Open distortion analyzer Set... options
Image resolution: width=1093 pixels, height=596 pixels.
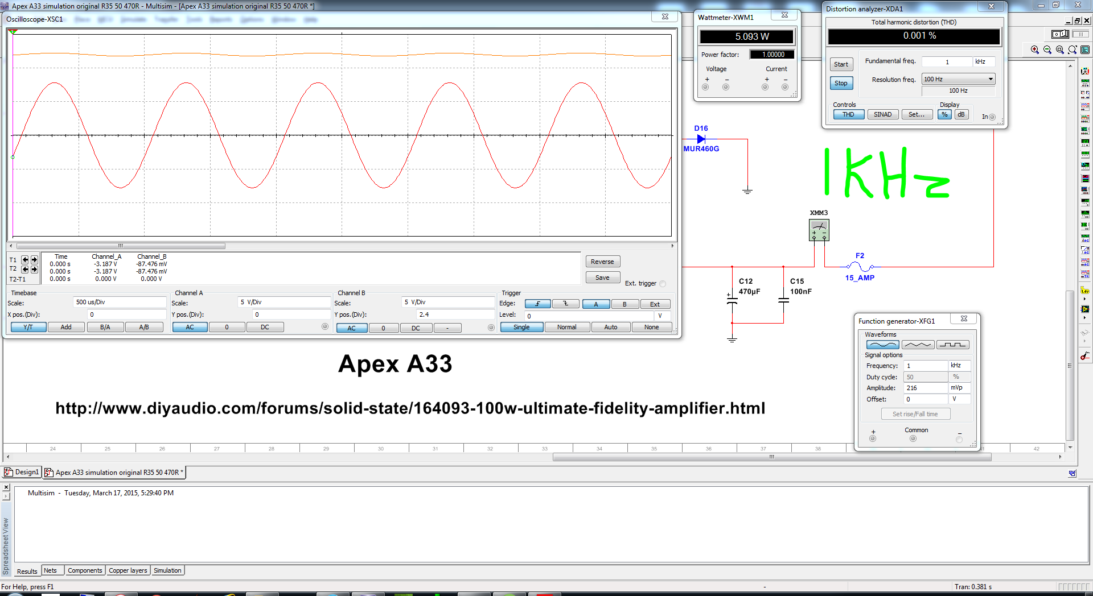pos(917,114)
